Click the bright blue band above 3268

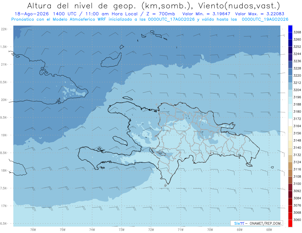(290, 29)
